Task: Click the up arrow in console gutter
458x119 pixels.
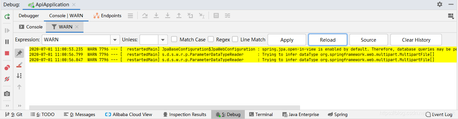Action: tap(19, 87)
